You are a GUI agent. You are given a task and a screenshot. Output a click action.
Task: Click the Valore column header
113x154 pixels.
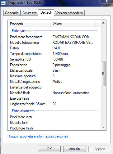click(x=73, y=24)
